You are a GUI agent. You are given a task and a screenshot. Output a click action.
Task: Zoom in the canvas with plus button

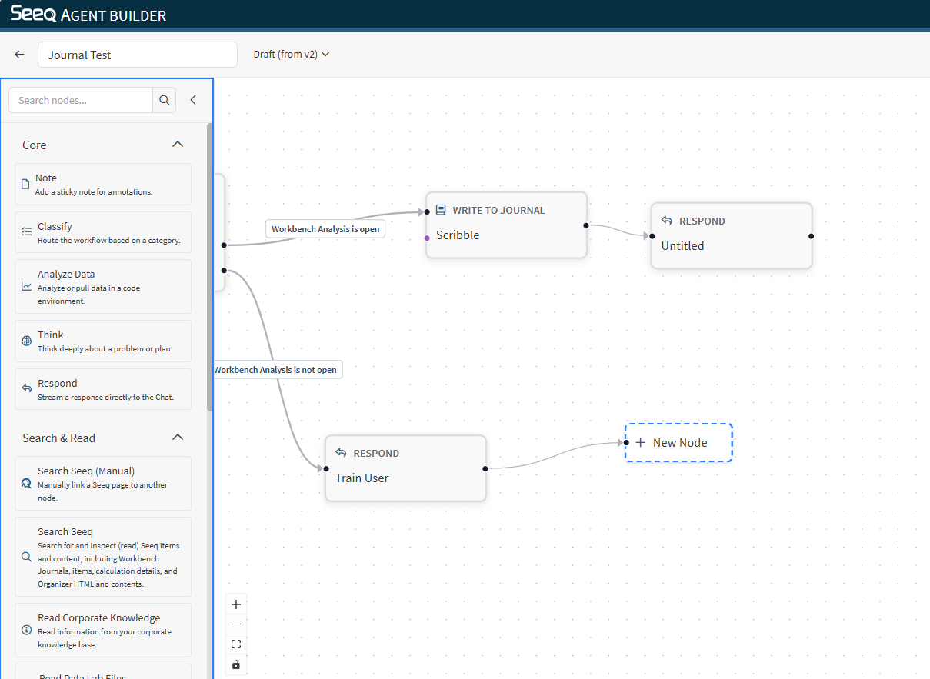236,604
